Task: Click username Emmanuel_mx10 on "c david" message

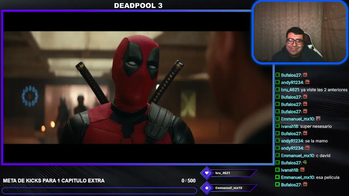Action: [x=298, y=155]
